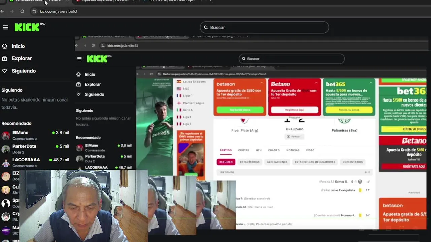
Task: Click the River Plate club crest
Action: click(x=244, y=121)
